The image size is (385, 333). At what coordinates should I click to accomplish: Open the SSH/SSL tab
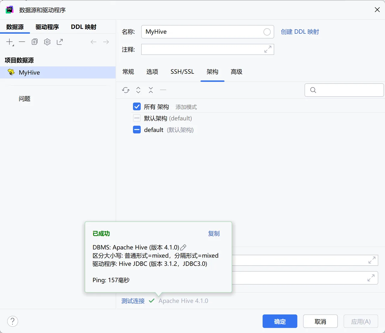click(x=182, y=72)
